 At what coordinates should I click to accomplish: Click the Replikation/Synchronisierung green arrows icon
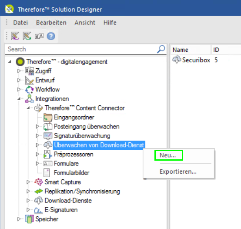(x=39, y=191)
